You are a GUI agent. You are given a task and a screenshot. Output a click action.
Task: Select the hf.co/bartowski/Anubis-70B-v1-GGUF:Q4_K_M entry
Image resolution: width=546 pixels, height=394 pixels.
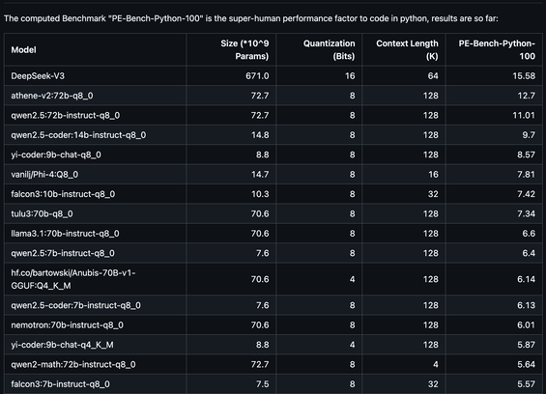pos(73,279)
